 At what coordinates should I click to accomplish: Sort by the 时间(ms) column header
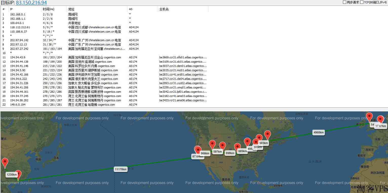tap(49, 9)
